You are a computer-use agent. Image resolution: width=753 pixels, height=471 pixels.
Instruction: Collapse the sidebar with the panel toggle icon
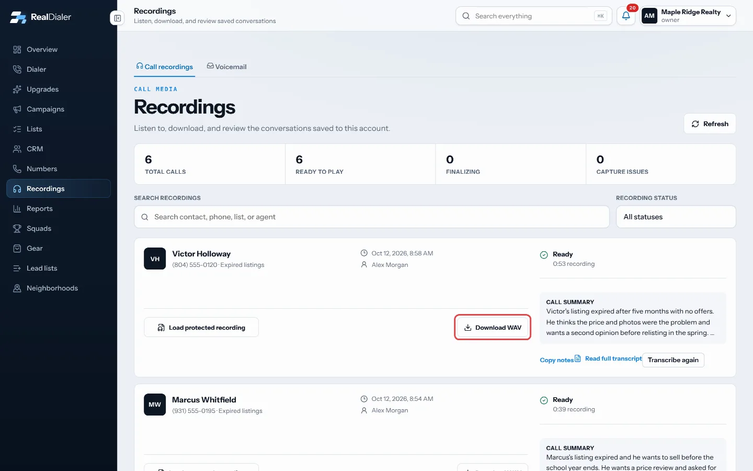click(x=117, y=18)
